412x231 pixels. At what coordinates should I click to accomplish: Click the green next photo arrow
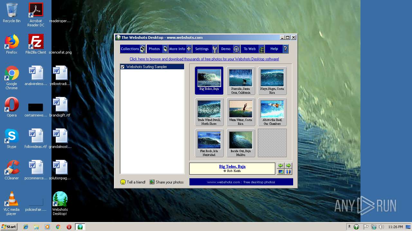pyautogui.click(x=288, y=166)
